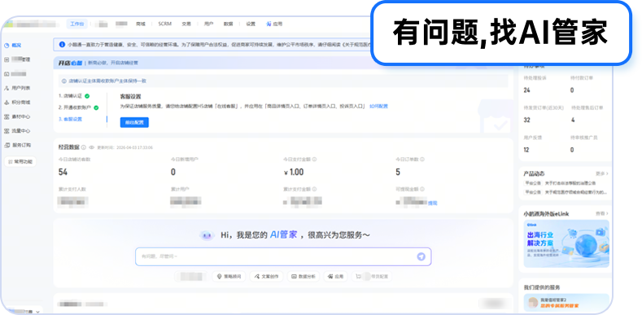Open the 数据 tab in top navigation
The height and width of the screenshot is (315, 642).
pyautogui.click(x=228, y=24)
